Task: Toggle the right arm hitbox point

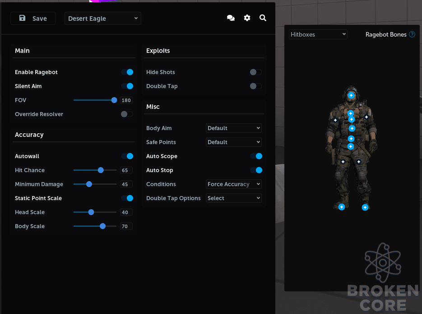Action: click(x=366, y=117)
